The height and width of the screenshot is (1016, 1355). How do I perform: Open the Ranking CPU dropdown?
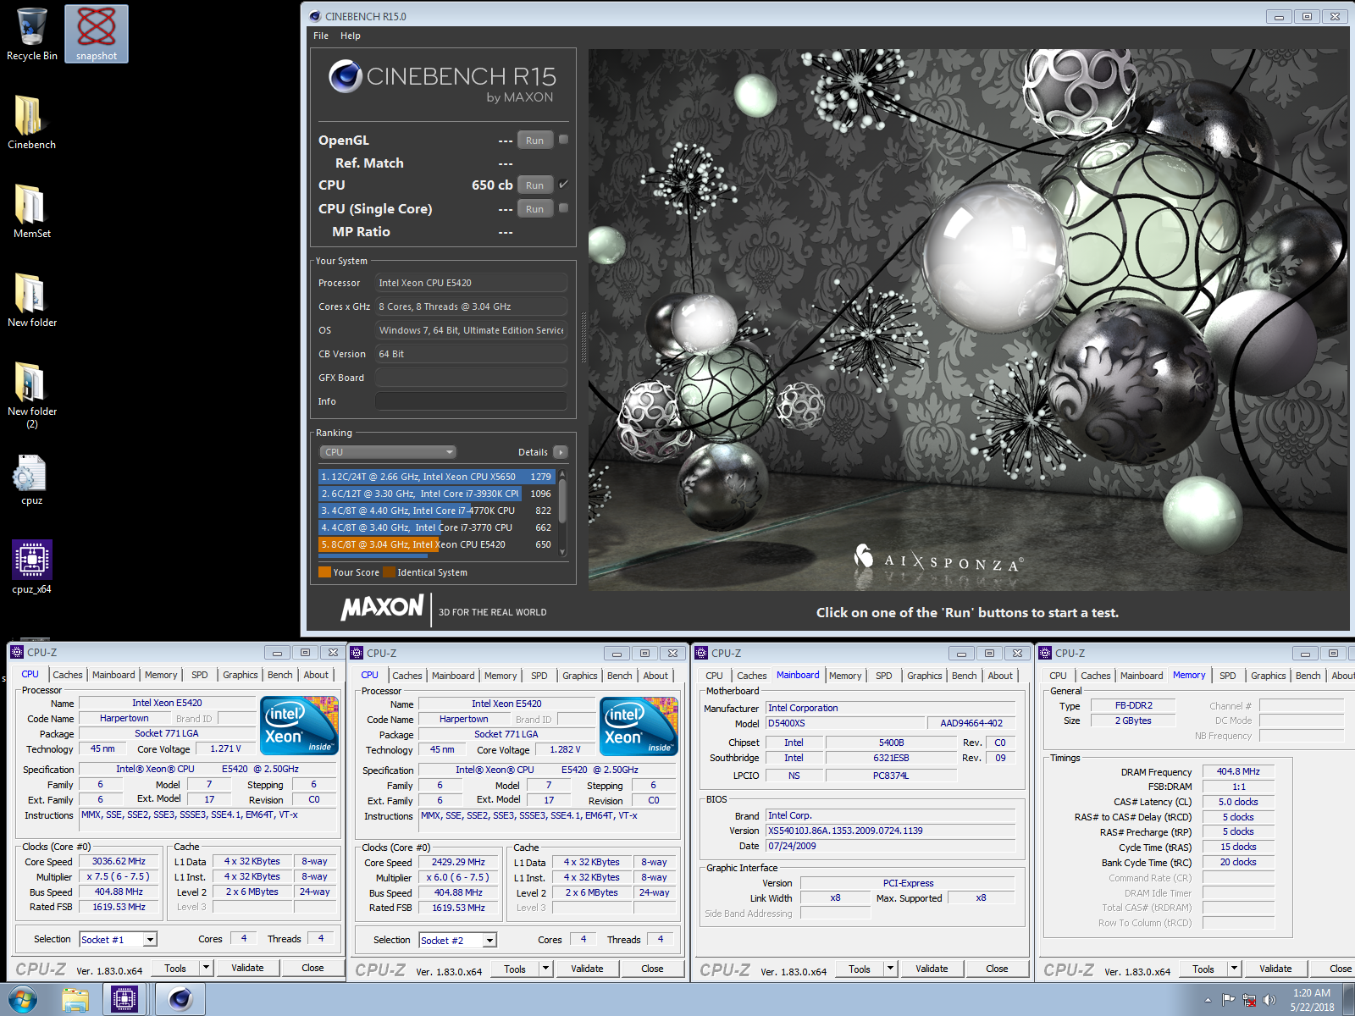[x=388, y=452]
